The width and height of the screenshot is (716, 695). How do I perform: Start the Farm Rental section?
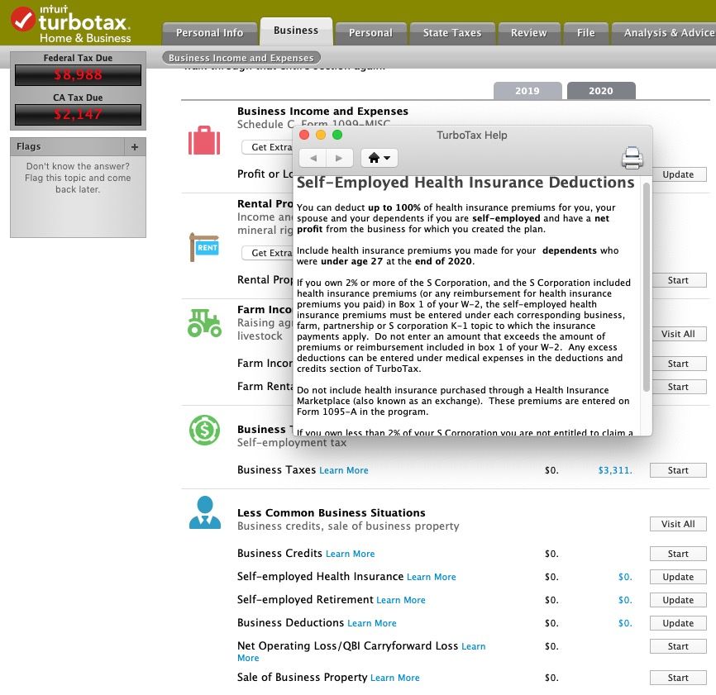pyautogui.click(x=678, y=387)
